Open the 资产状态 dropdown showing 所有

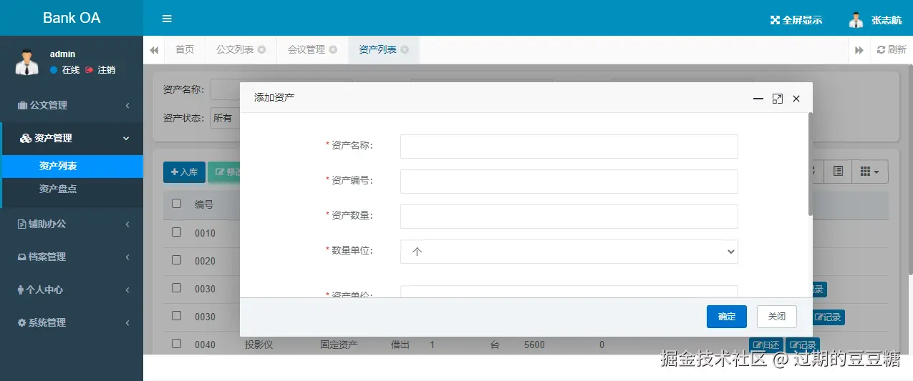[225, 118]
